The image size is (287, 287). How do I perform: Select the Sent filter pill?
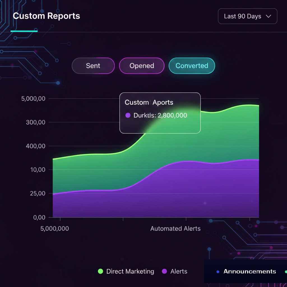[93, 66]
